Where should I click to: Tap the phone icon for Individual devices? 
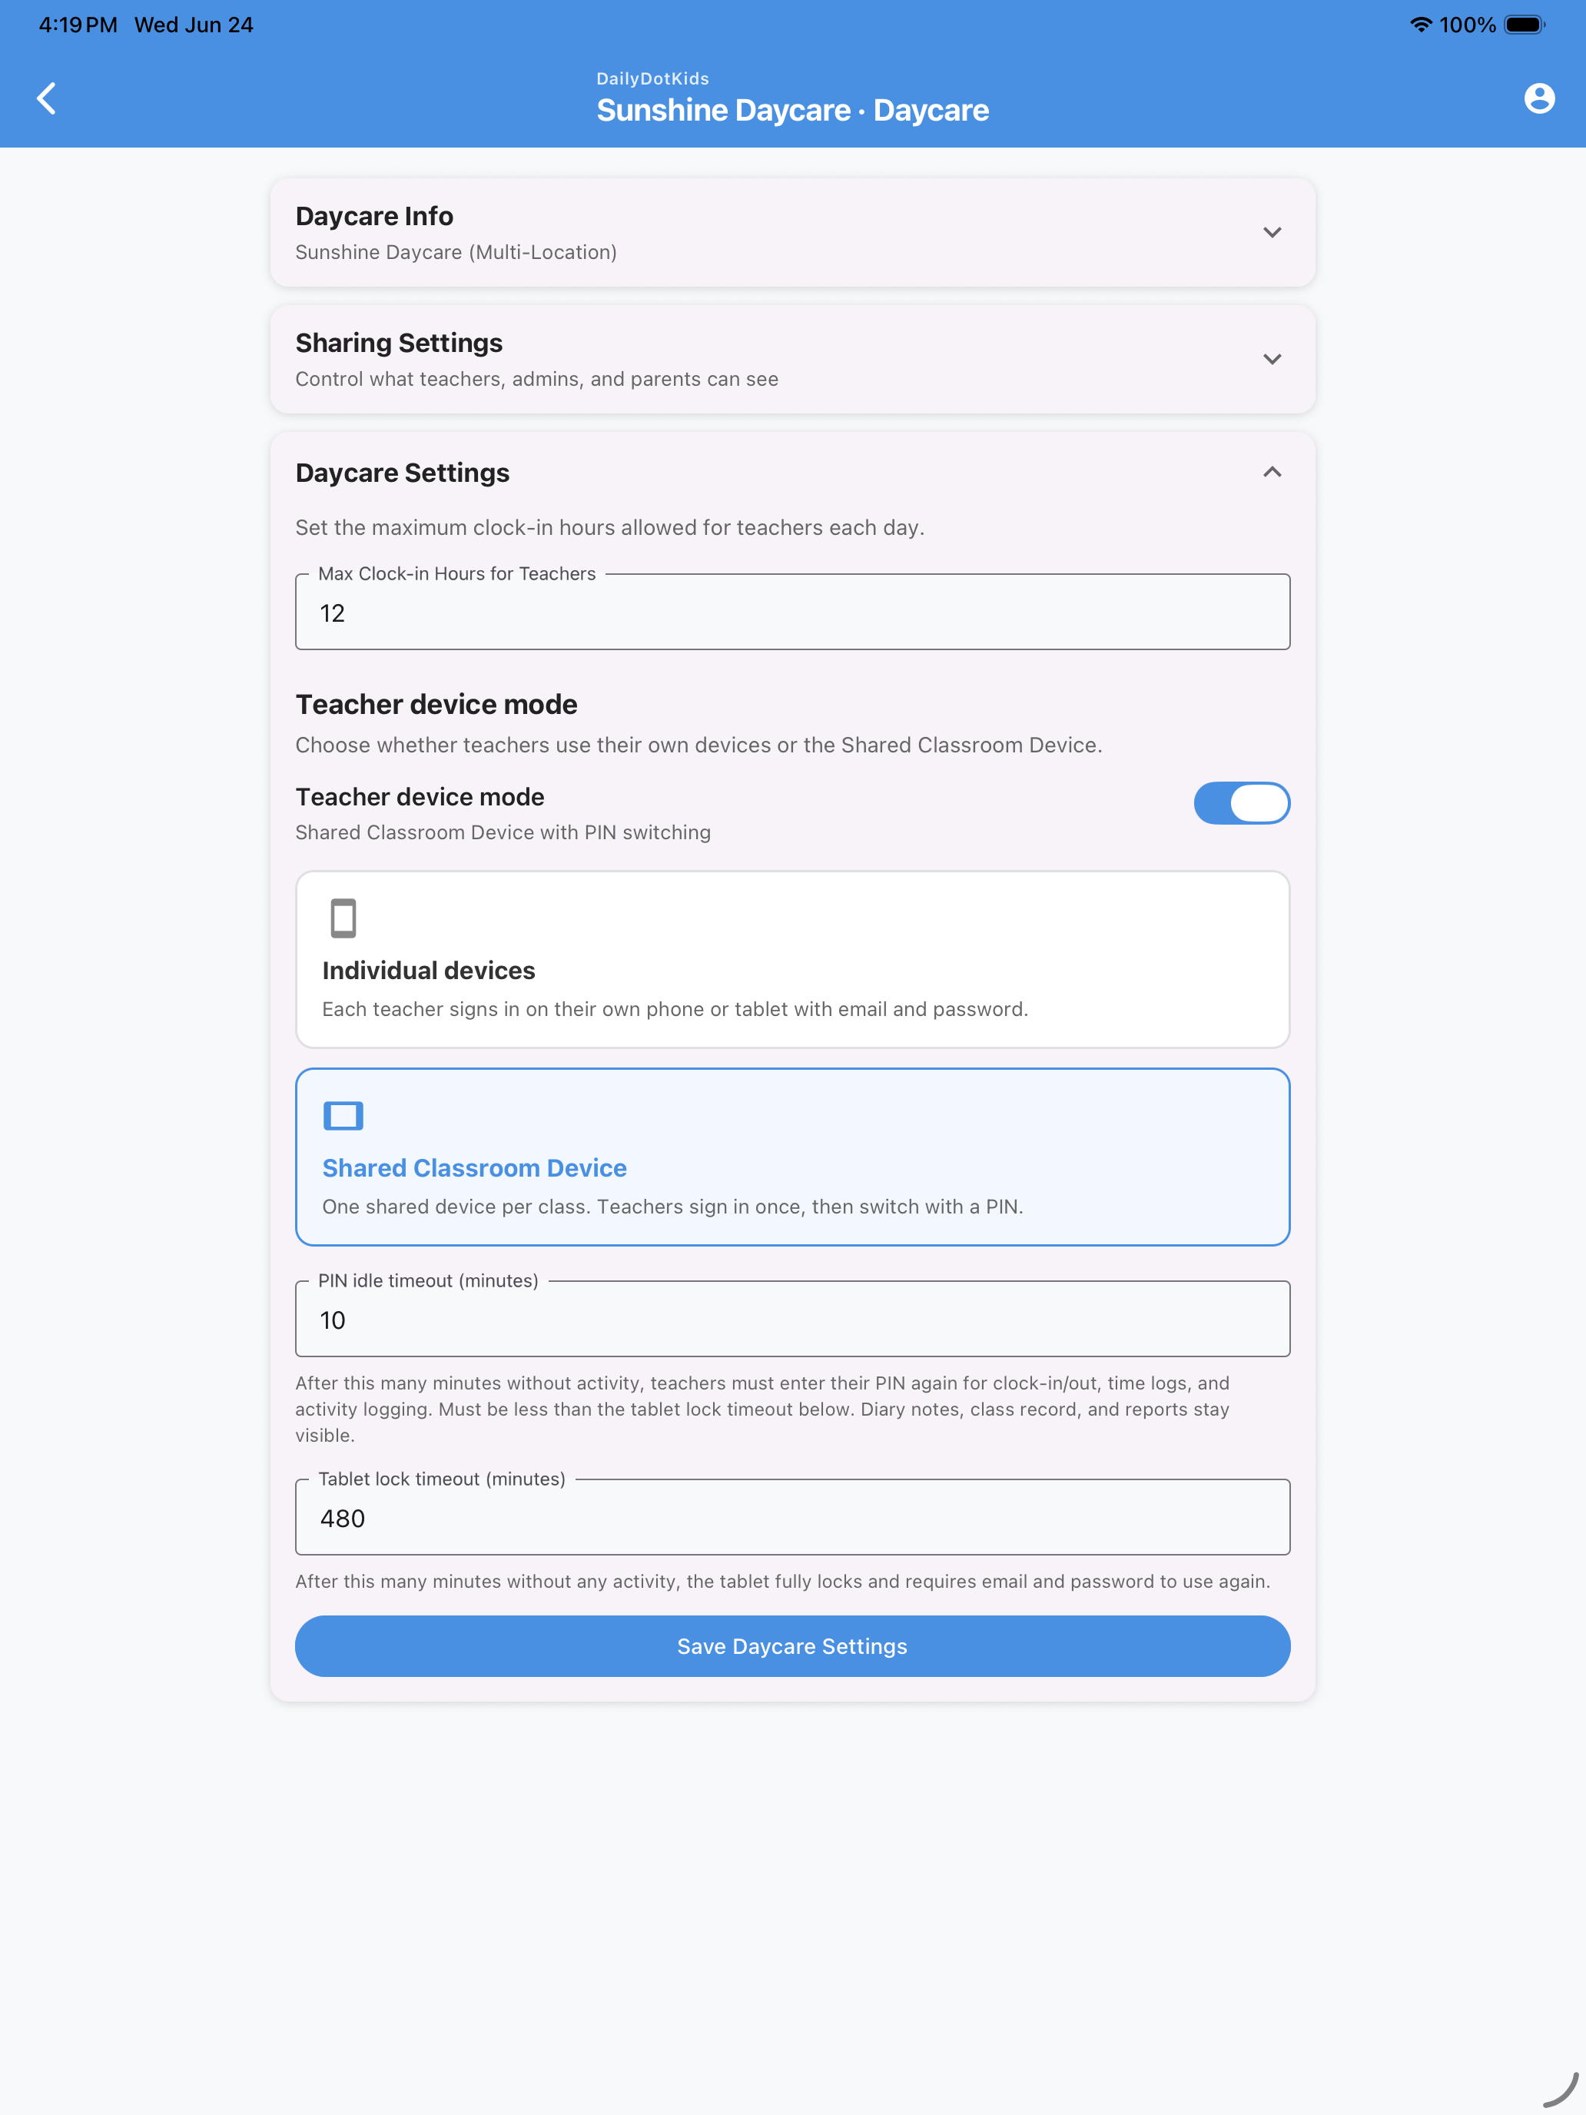(x=343, y=917)
